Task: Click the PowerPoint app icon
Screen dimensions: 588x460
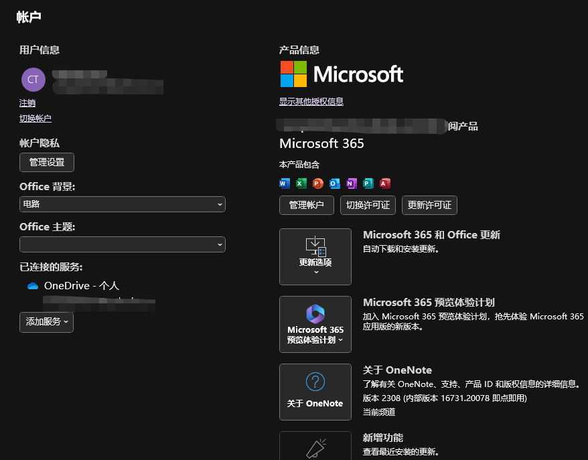Action: point(318,183)
